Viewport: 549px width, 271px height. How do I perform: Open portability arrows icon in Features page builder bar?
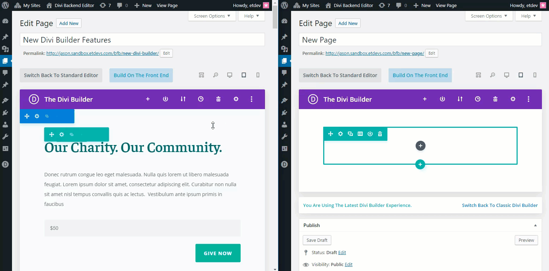[x=183, y=99]
